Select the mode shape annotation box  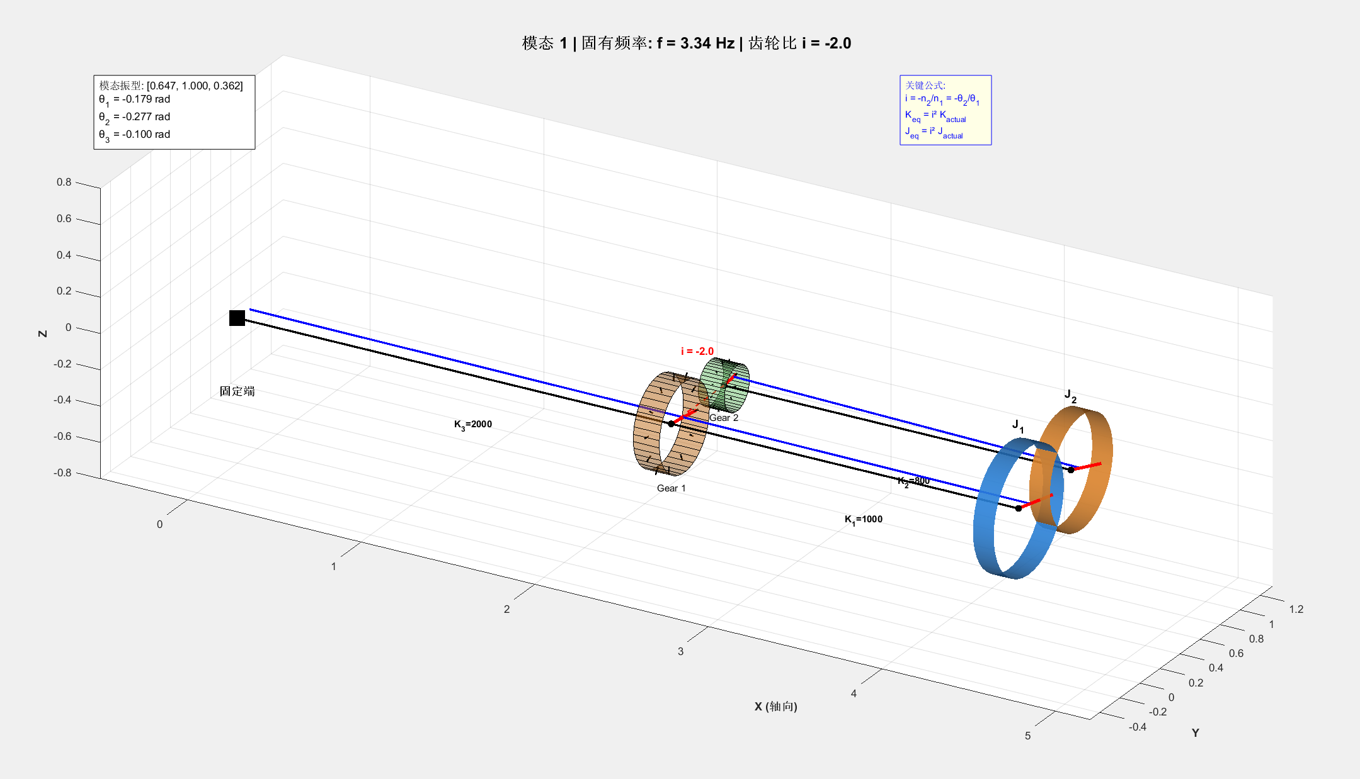[x=174, y=112]
